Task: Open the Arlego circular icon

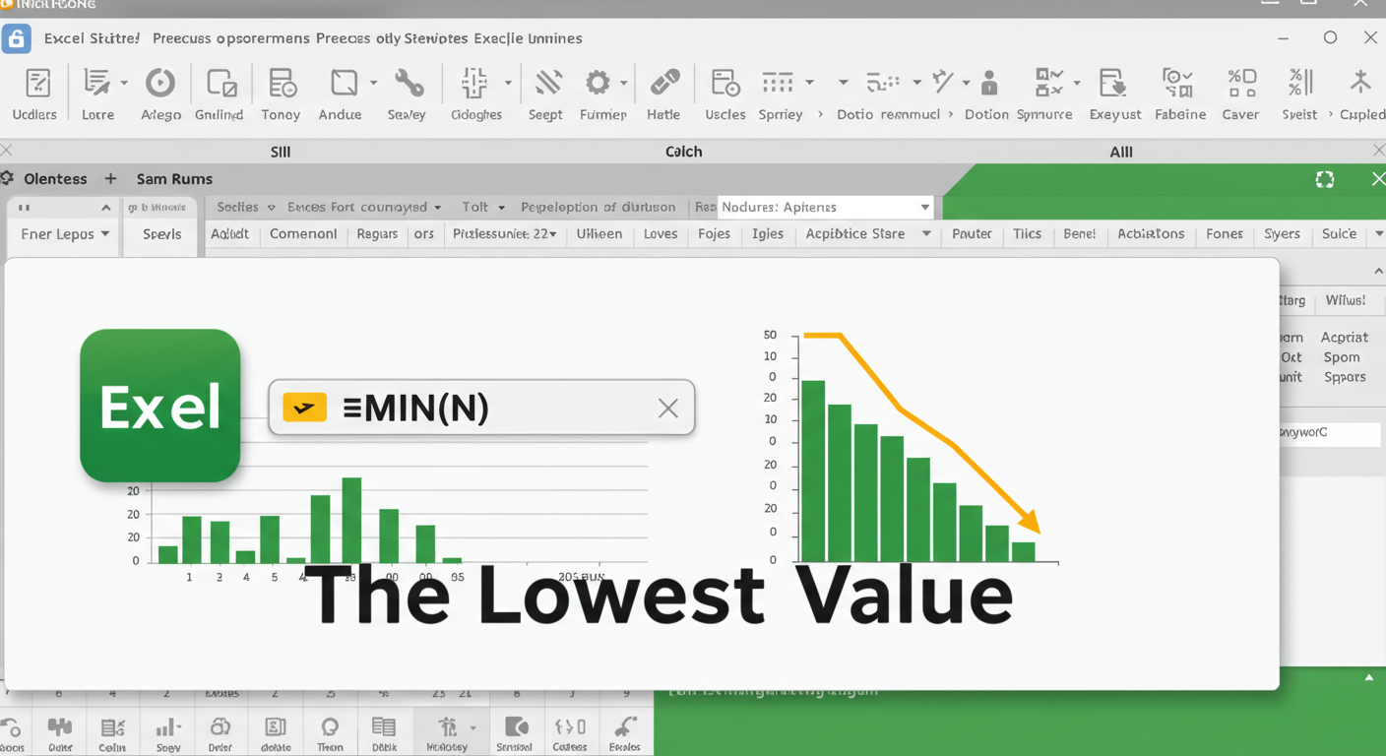Action: pos(159,84)
